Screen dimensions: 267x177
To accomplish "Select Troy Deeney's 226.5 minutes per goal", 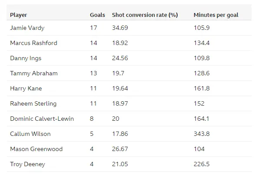I will [x=201, y=164].
